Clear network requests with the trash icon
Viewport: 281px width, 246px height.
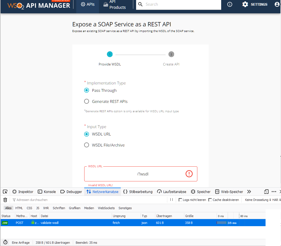tap(5, 200)
